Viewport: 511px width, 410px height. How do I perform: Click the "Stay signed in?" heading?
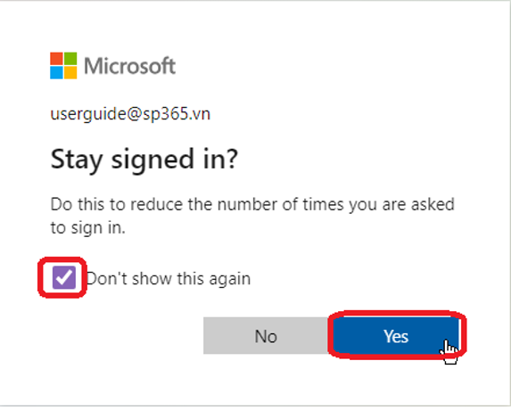[144, 160]
